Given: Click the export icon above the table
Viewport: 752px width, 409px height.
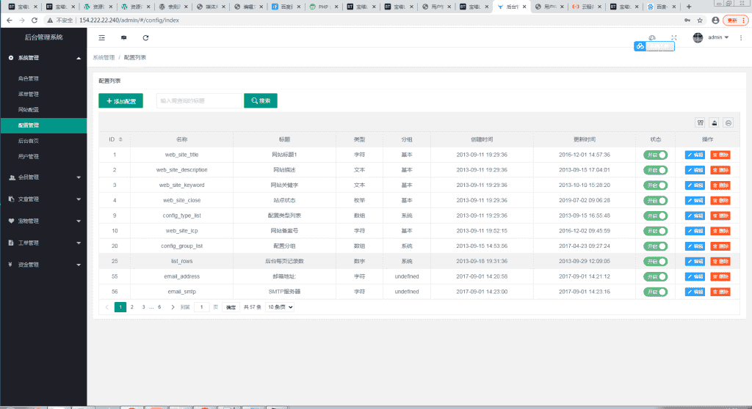Looking at the screenshot, I should (x=714, y=123).
